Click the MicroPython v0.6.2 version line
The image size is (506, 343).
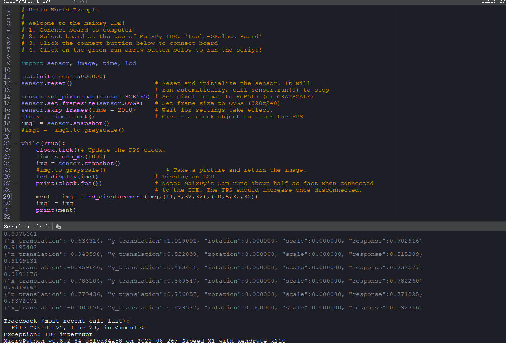pos(145,340)
